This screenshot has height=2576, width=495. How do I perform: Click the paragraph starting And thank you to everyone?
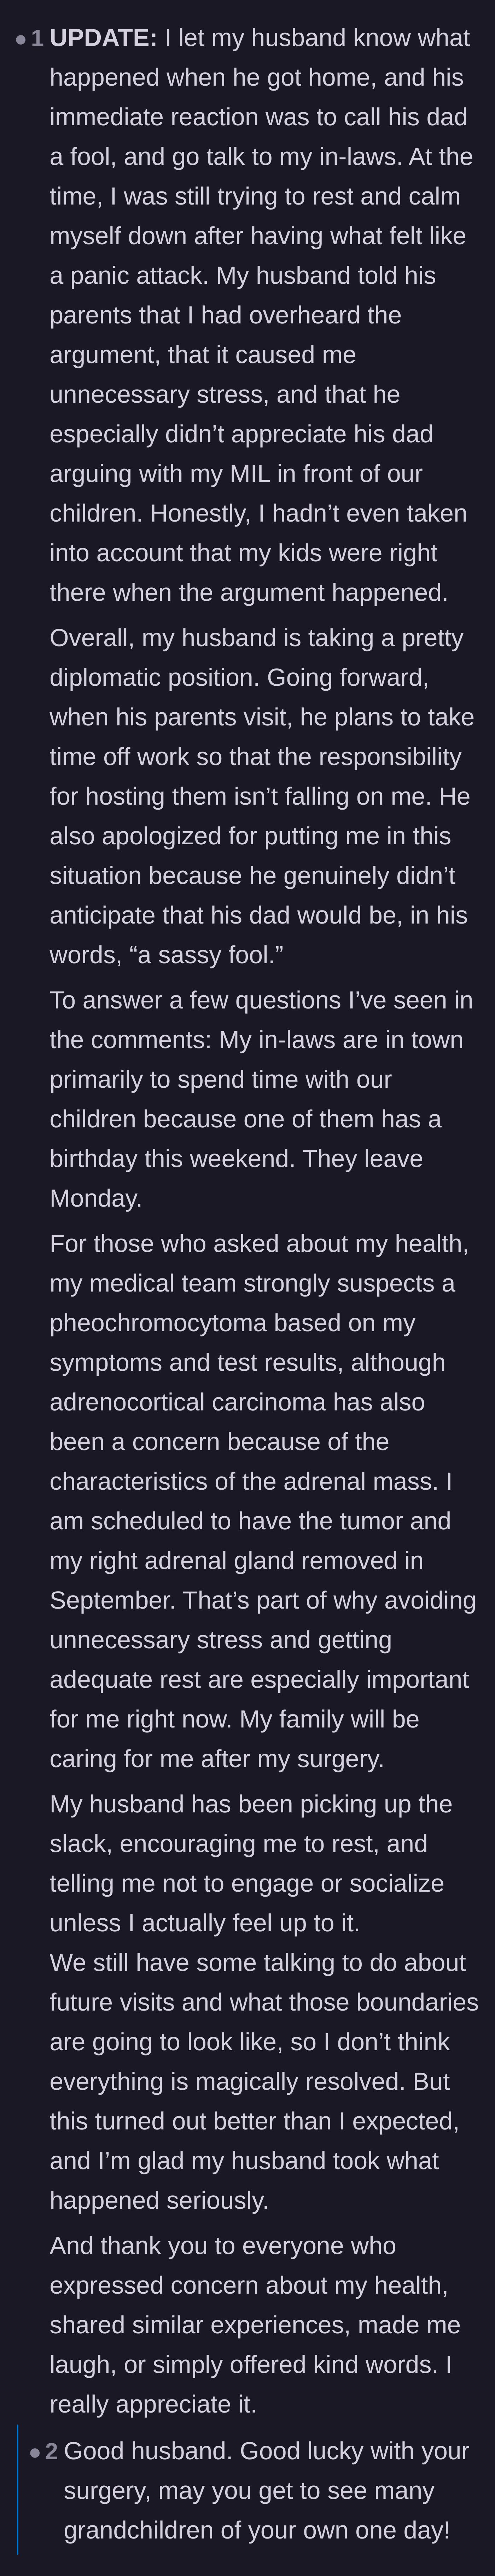click(x=255, y=2324)
